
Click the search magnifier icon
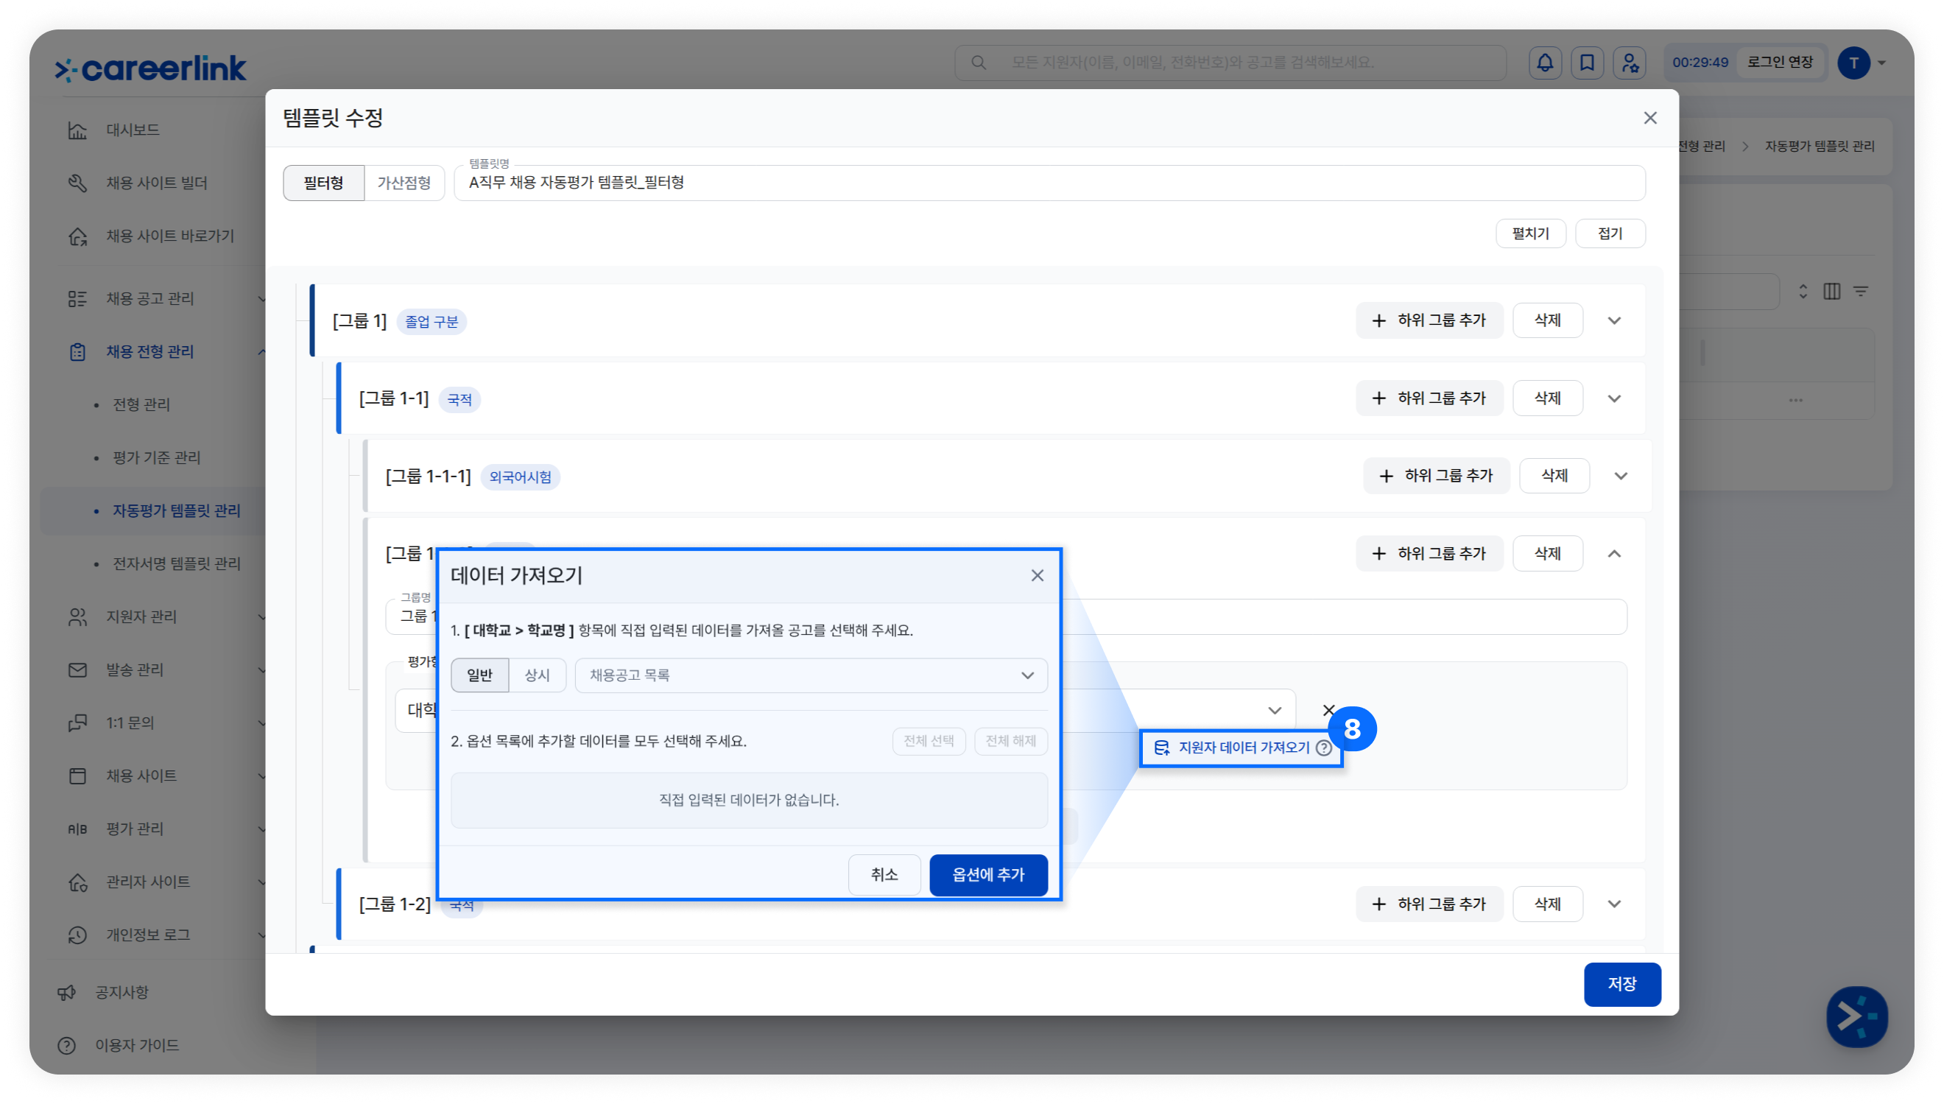(x=979, y=63)
